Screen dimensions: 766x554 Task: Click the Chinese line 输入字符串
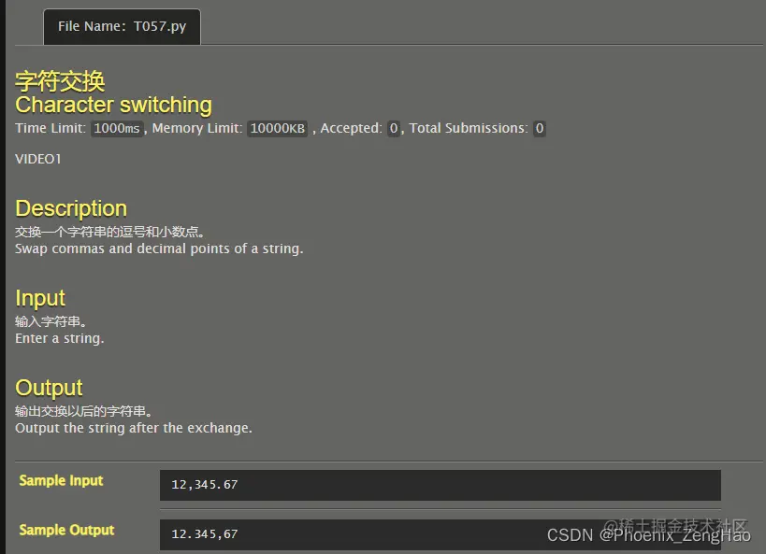pos(51,321)
